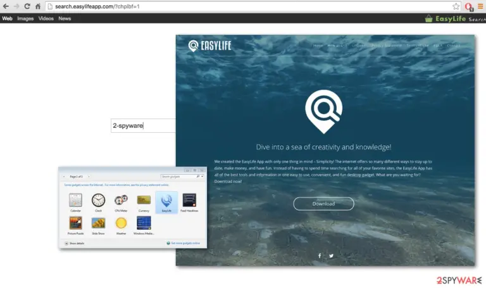Select the Slide Show gadget
The image size is (486, 288).
(98, 225)
